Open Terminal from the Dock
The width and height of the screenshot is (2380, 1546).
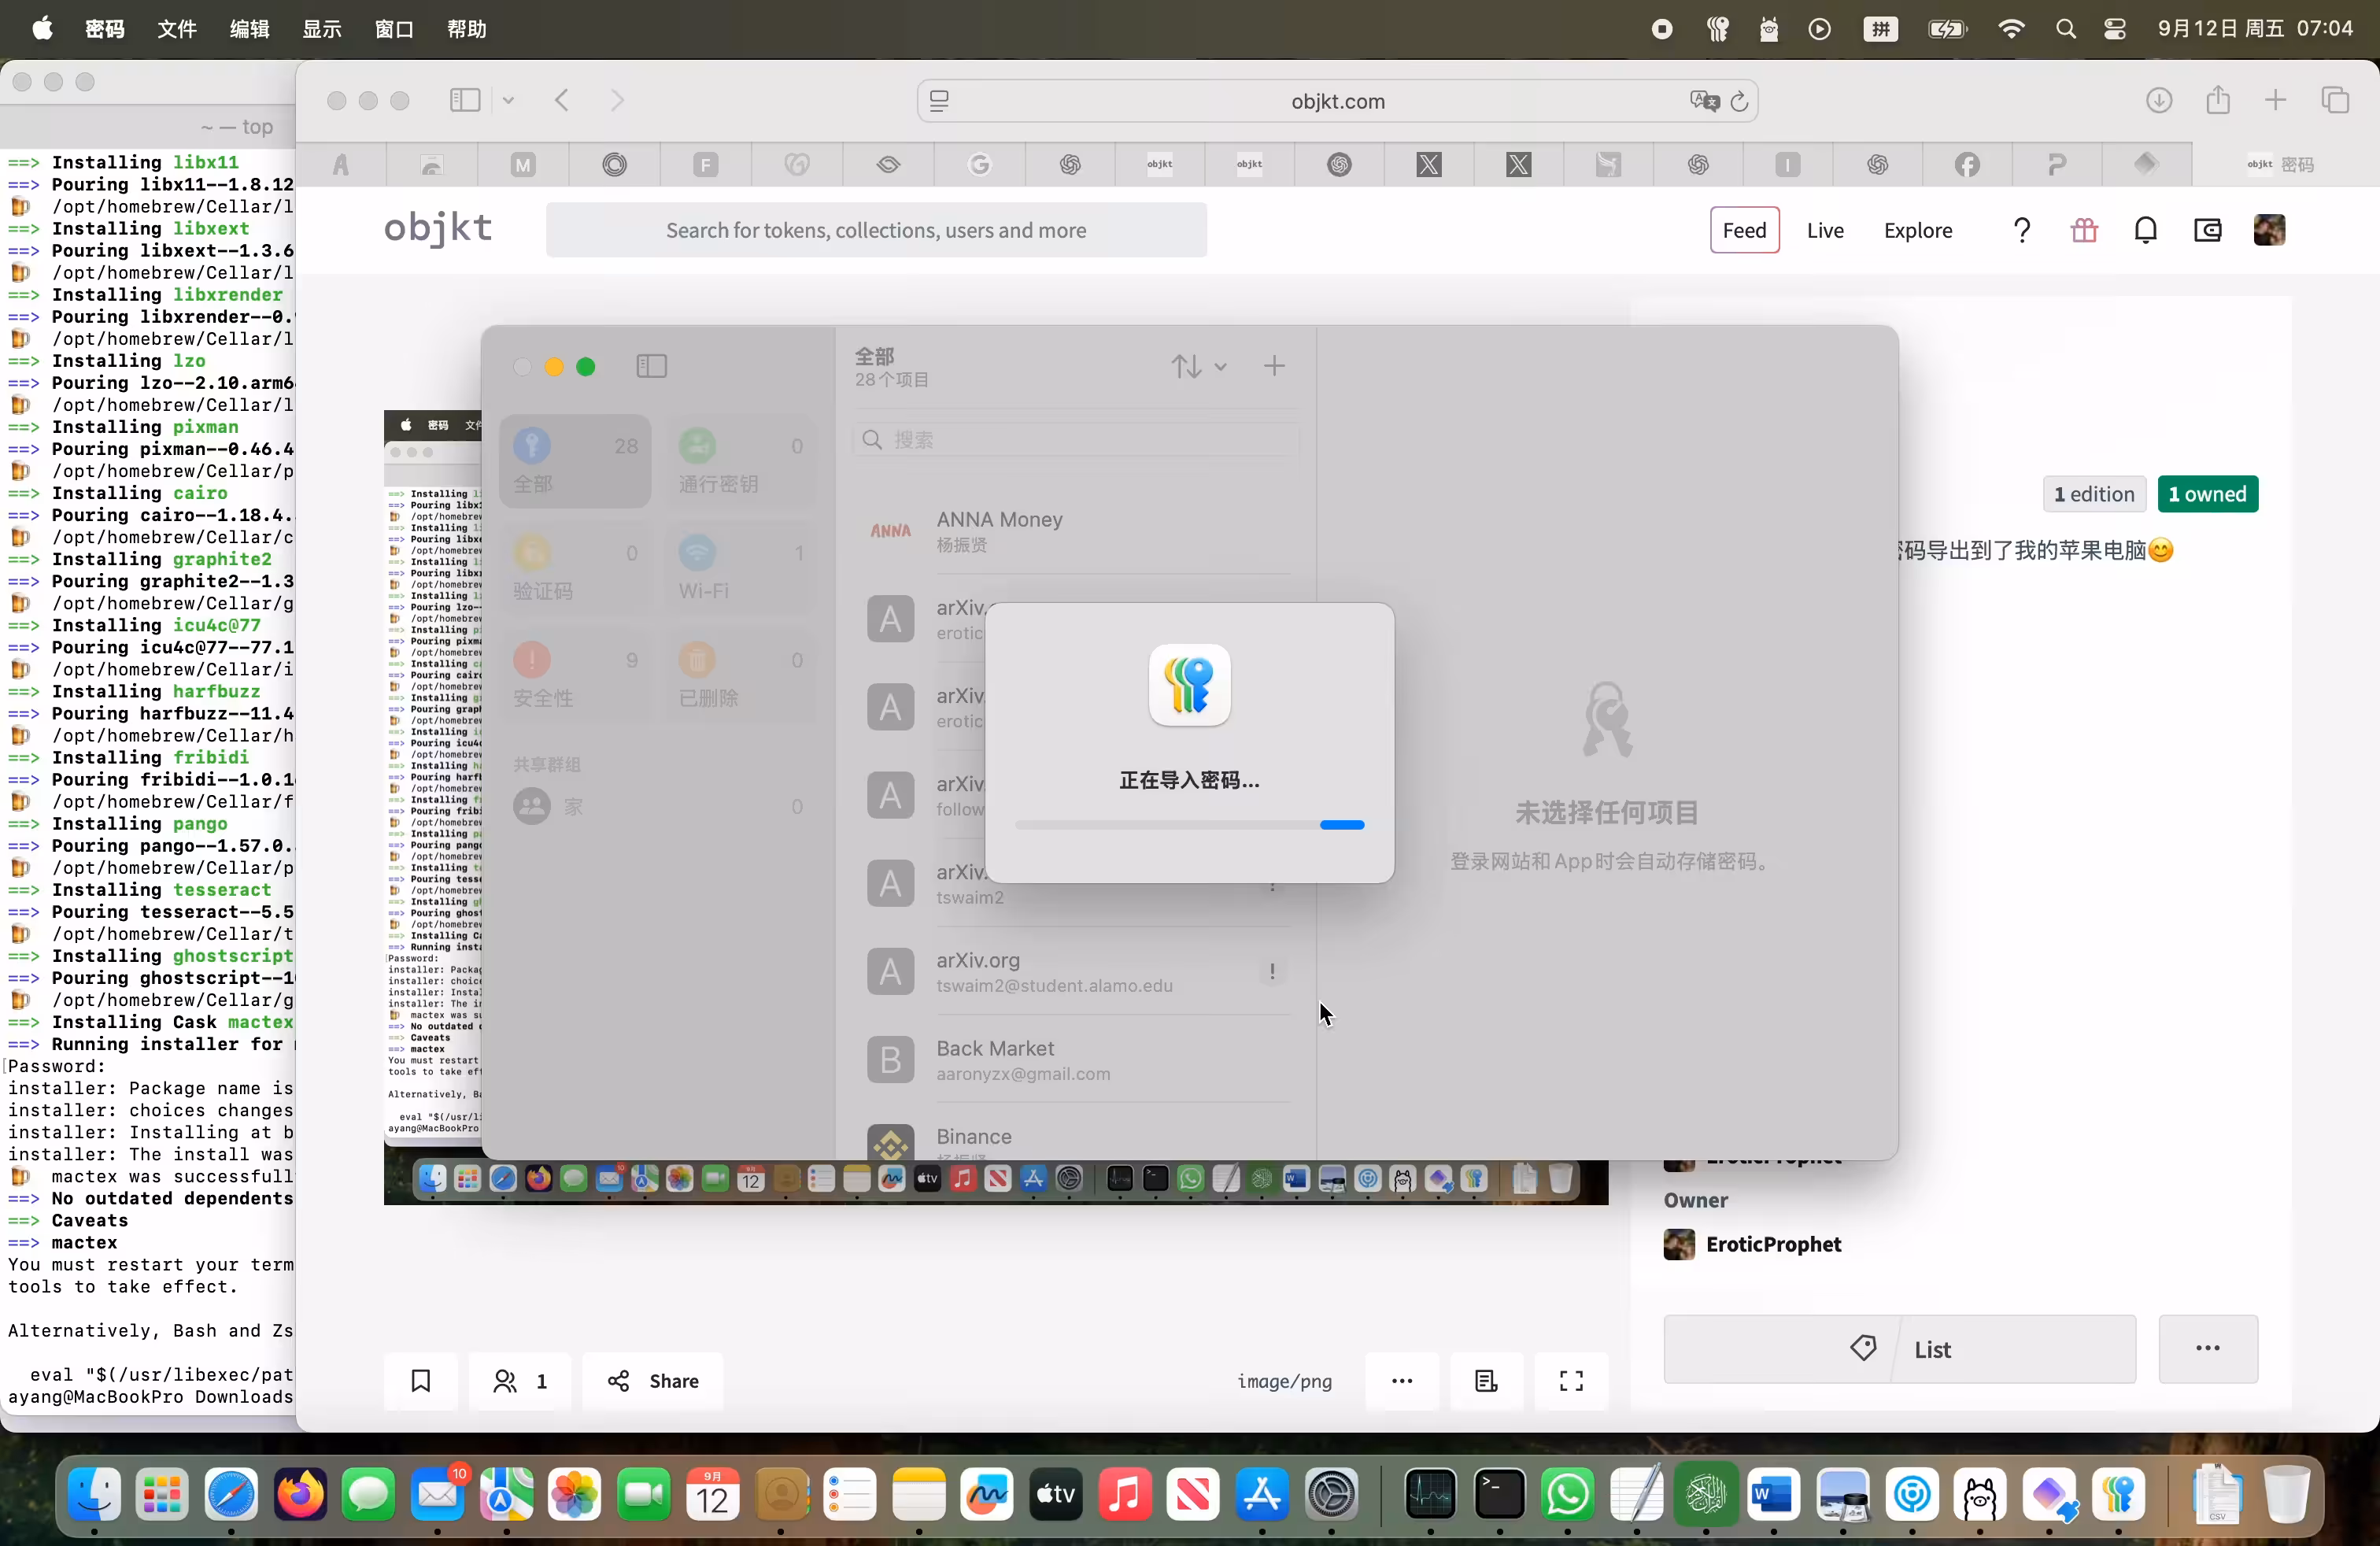1499,1495
